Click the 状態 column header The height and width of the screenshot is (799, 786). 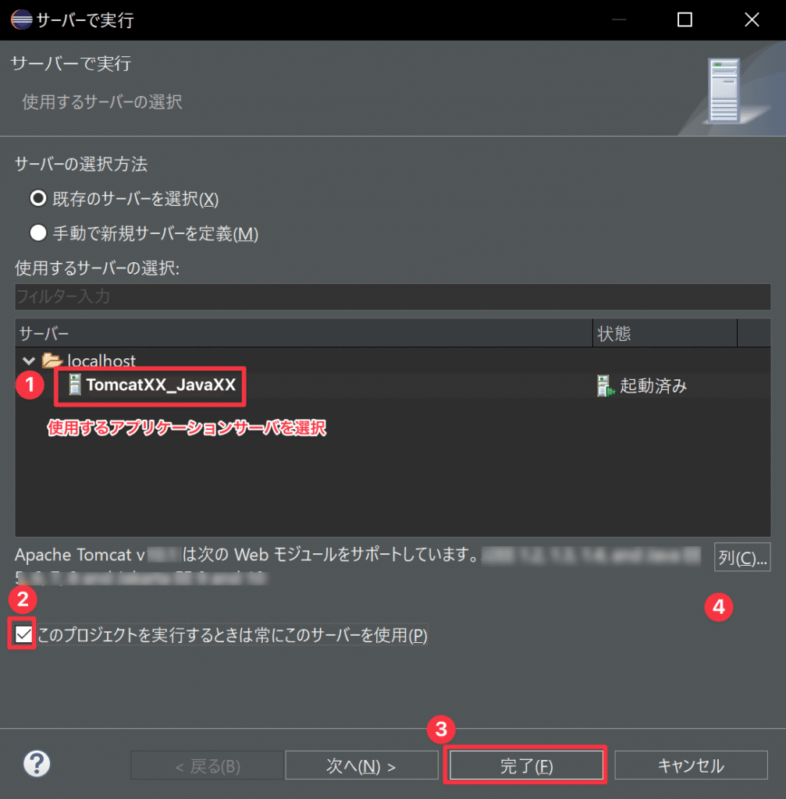[x=665, y=333]
